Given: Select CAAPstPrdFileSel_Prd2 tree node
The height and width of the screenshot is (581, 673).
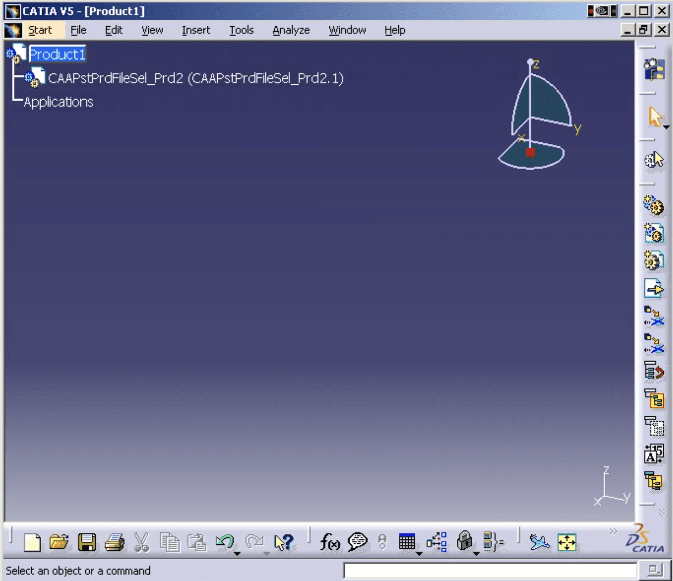Looking at the screenshot, I should pos(195,78).
